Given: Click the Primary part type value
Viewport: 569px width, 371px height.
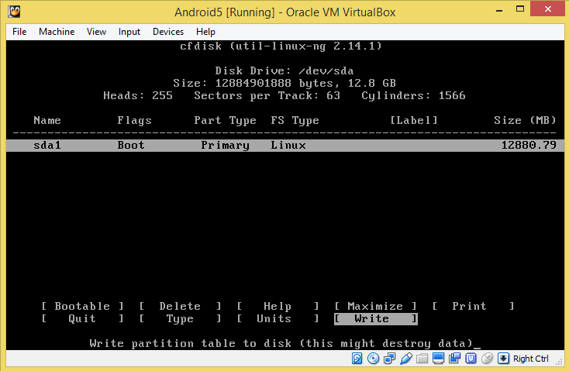Looking at the screenshot, I should (x=226, y=146).
